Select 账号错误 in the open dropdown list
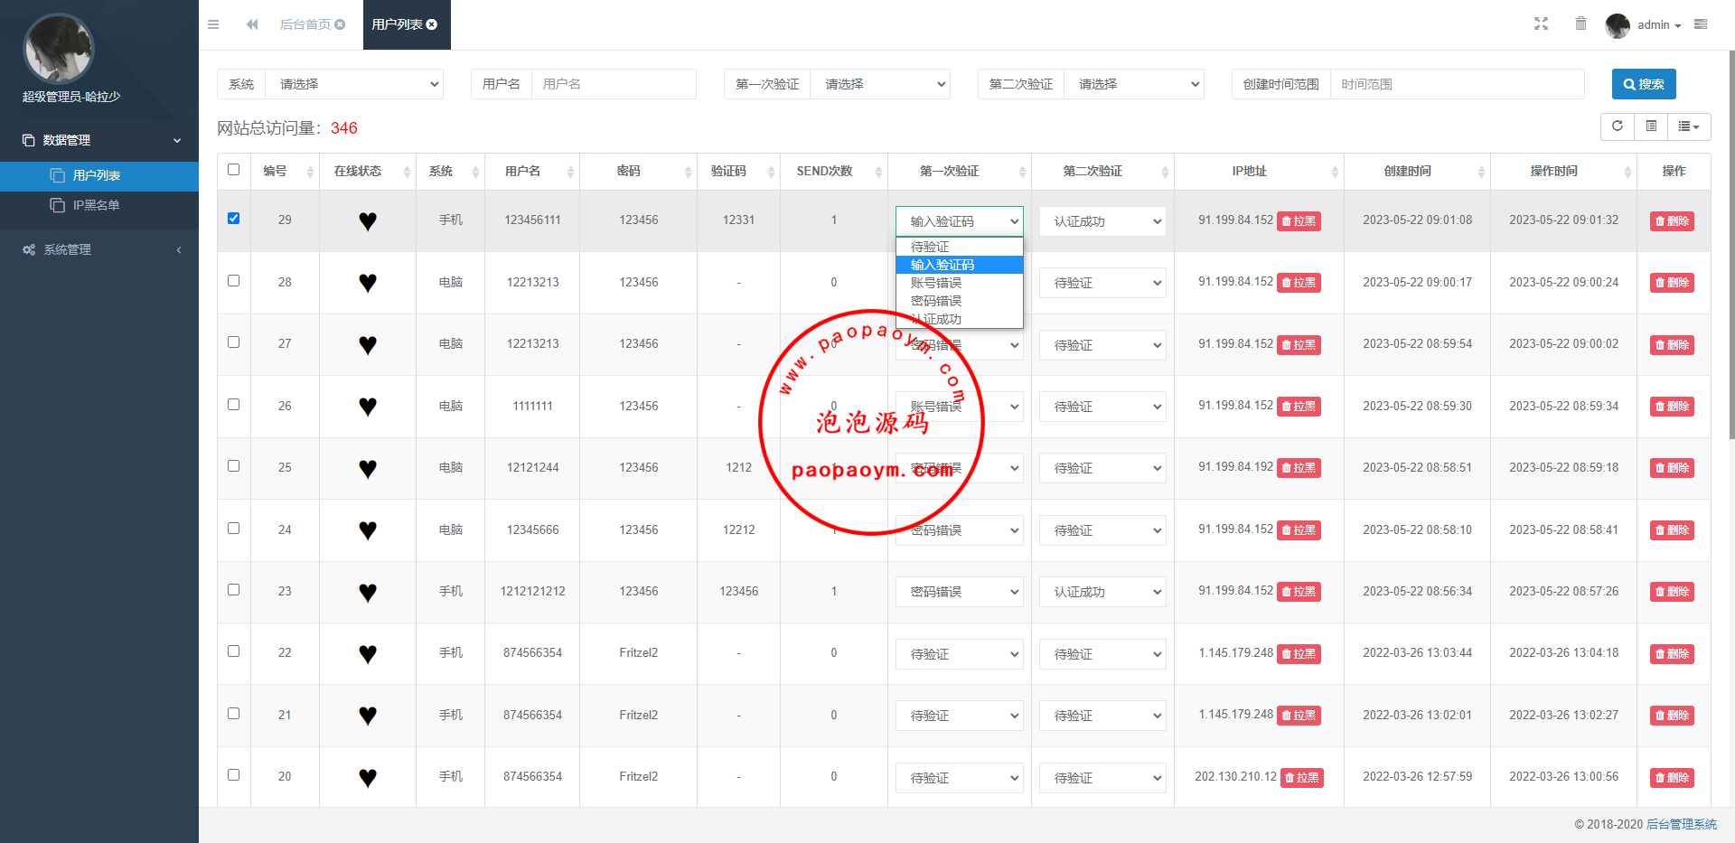The width and height of the screenshot is (1735, 843). (x=936, y=283)
